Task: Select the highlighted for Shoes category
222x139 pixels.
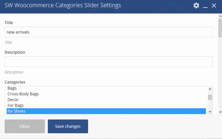Action: click(x=106, y=111)
